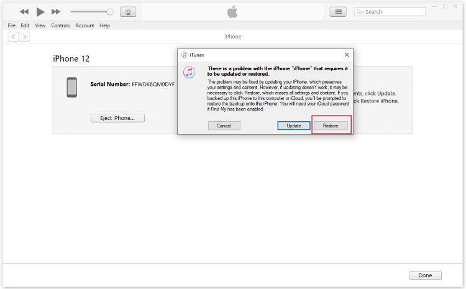Click the Eject iPhone button
The image size is (466, 289).
click(117, 118)
